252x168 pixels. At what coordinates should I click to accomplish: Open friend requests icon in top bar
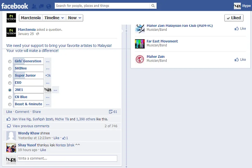point(34,6)
